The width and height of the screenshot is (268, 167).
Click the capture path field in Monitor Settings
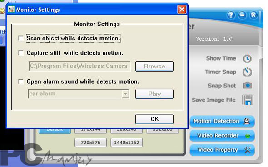pyautogui.click(x=79, y=66)
